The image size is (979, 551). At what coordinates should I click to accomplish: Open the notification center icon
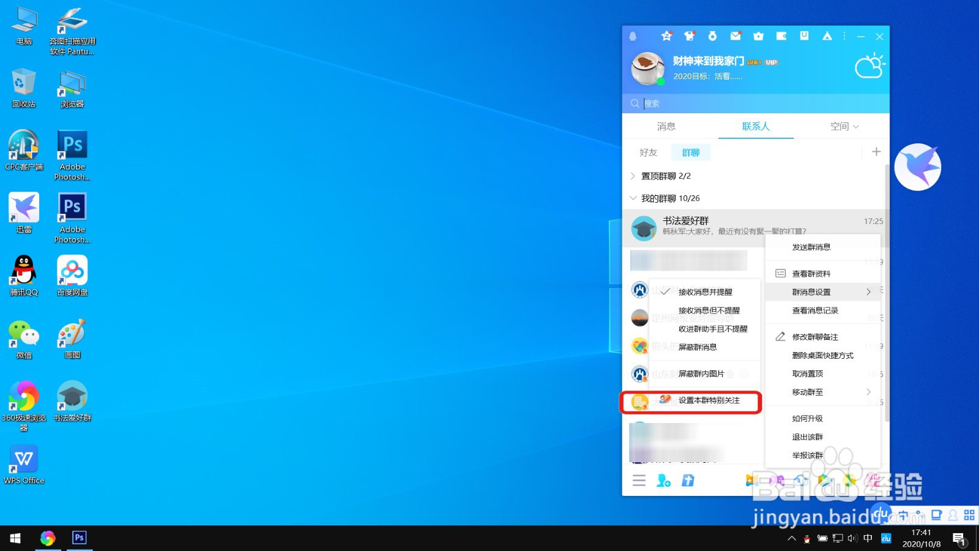(959, 539)
